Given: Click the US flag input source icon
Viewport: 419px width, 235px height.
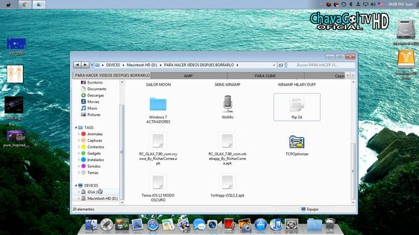Looking at the screenshot, I should pos(380,4).
